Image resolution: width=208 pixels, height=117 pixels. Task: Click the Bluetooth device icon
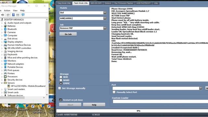pos(5,29)
